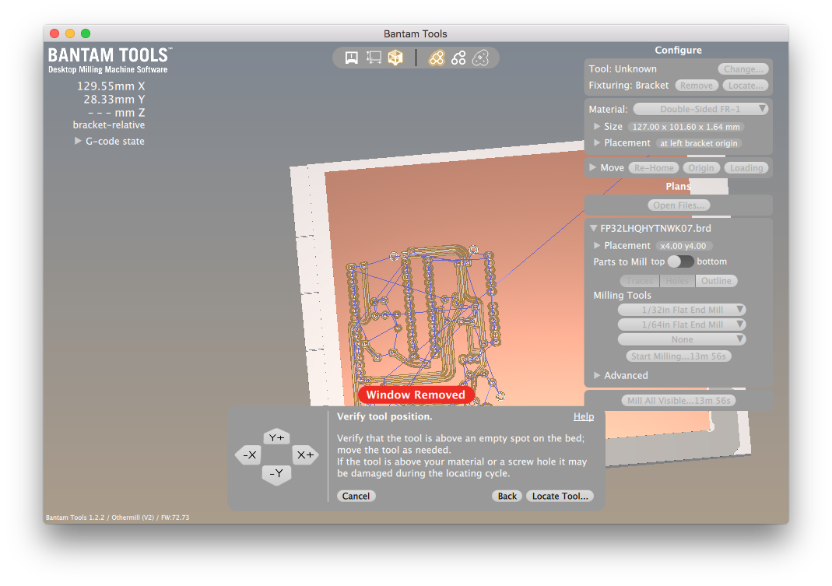Image resolution: width=832 pixels, height=586 pixels.
Task: Jog the tool with the -X arrow
Action: point(249,455)
